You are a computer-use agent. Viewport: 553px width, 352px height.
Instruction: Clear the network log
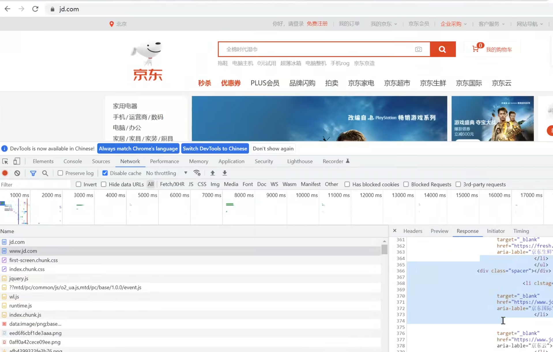point(17,173)
